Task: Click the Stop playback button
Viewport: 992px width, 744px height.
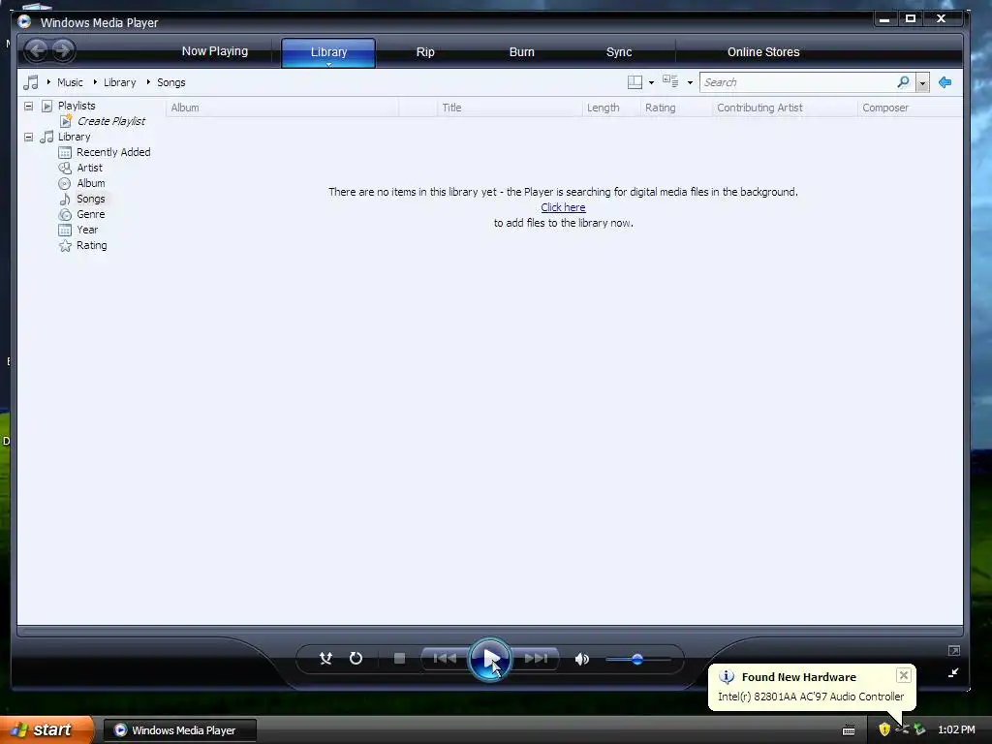Action: coord(399,659)
